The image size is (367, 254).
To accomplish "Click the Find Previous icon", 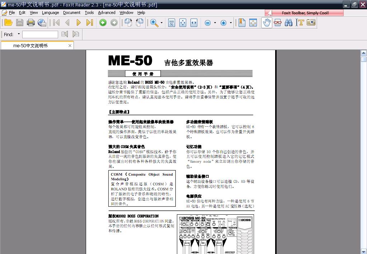I will pyautogui.click(x=65, y=34).
